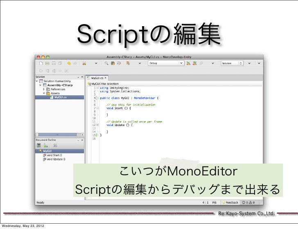Click the Undo arrow icon
The width and height of the screenshot is (298, 229).
pos(69,63)
